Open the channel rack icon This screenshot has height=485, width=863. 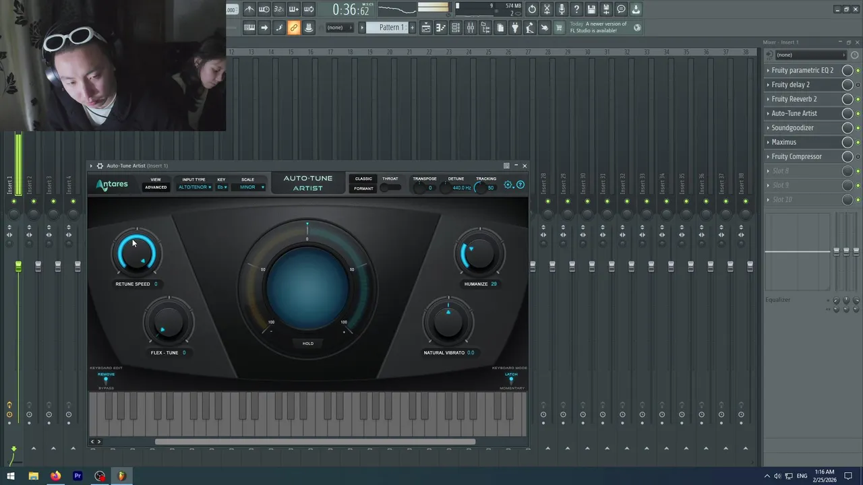pyautogui.click(x=456, y=28)
